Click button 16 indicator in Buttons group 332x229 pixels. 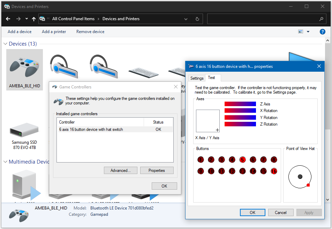coord(274,171)
